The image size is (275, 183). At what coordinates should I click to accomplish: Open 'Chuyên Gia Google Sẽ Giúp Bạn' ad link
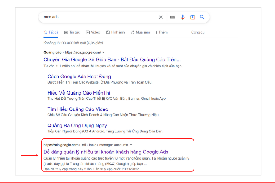112,59
